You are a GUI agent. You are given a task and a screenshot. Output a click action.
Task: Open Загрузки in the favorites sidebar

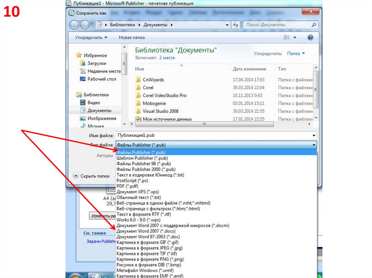click(x=96, y=63)
